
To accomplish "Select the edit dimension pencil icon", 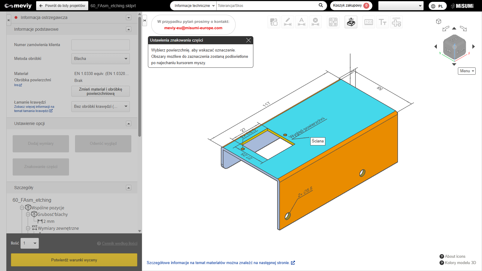I will 288,22.
